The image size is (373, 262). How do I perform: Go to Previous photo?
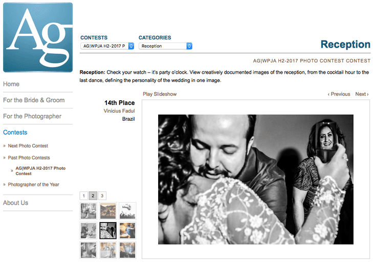[339, 94]
